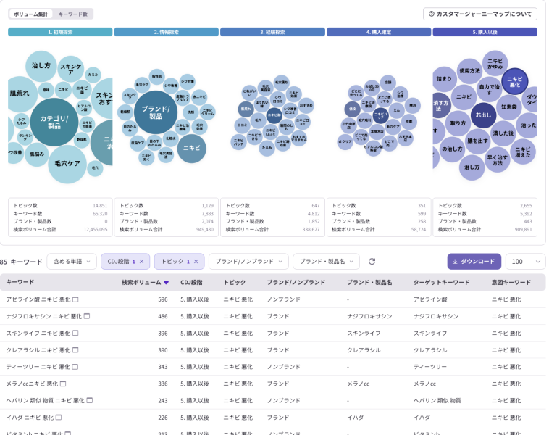This screenshot has height=435, width=549.
Task: Click the カテゴリ/製品 bubble in chart
Action: point(54,122)
